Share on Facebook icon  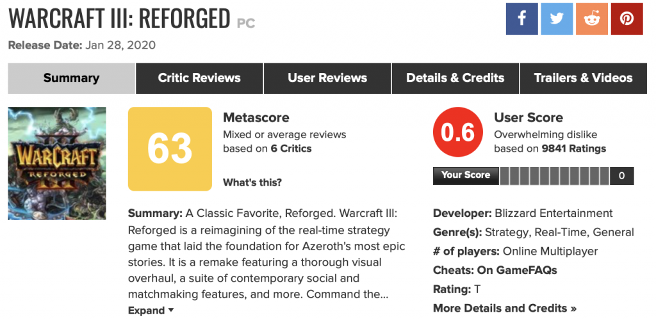click(x=522, y=19)
